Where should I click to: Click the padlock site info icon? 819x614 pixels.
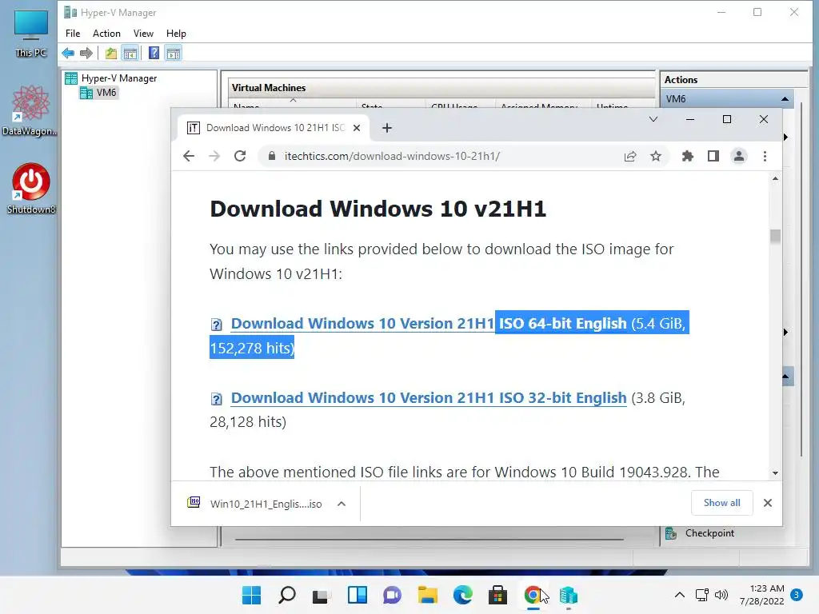272,156
